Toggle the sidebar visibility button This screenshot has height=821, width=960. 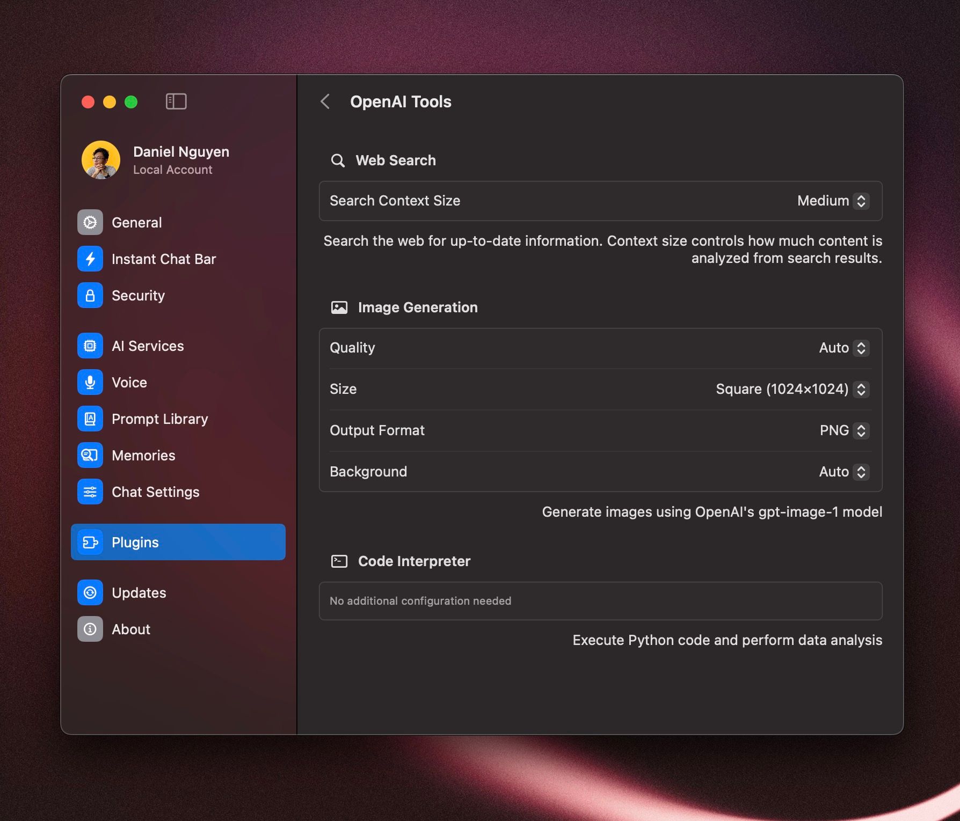(x=176, y=101)
